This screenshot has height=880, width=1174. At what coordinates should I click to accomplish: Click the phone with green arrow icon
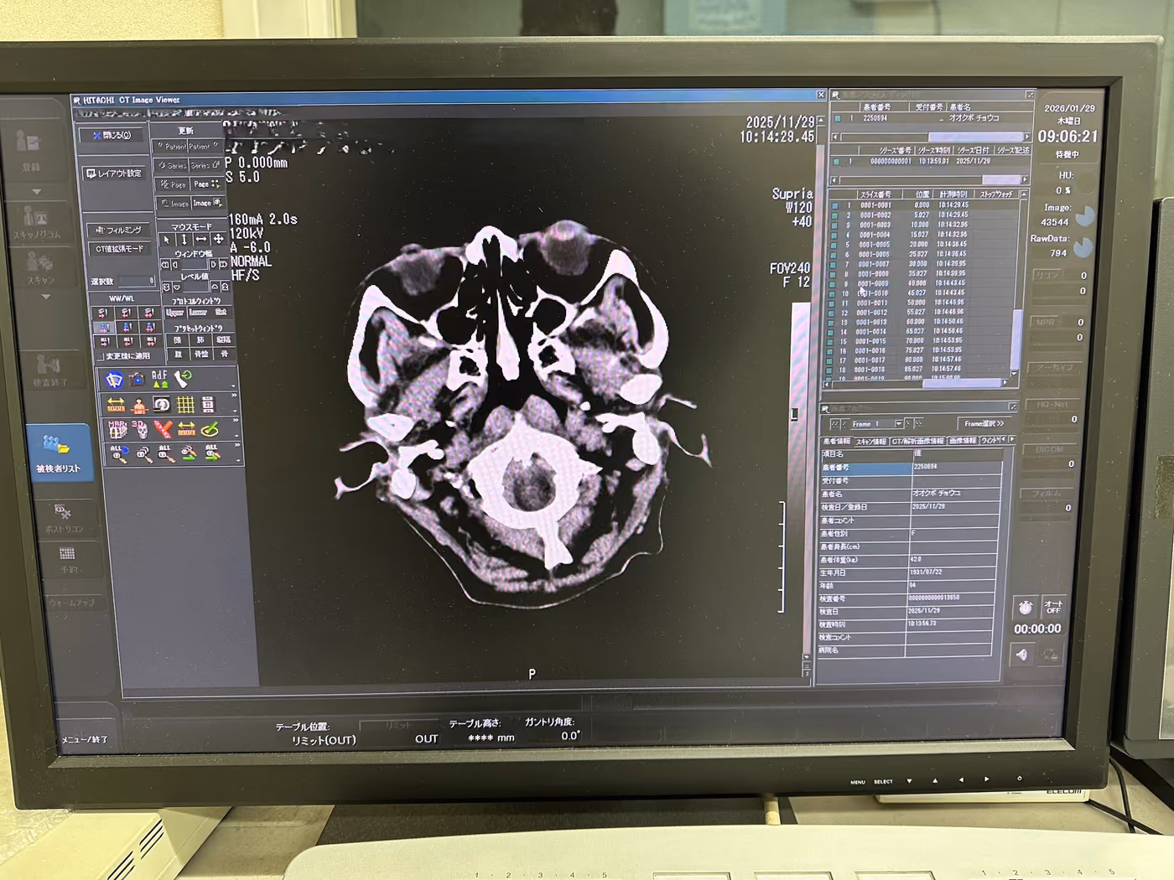click(x=183, y=379)
